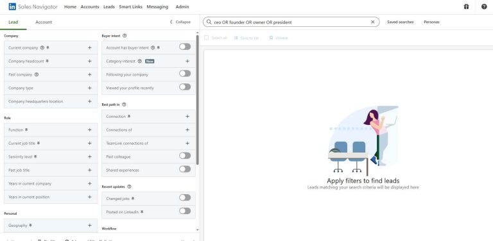This screenshot has width=493, height=241.
Task: Check the Select all checkbox
Action: 207,38
